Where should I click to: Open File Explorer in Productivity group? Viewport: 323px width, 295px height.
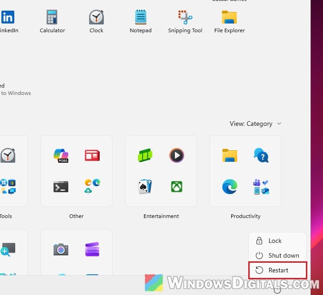230,155
